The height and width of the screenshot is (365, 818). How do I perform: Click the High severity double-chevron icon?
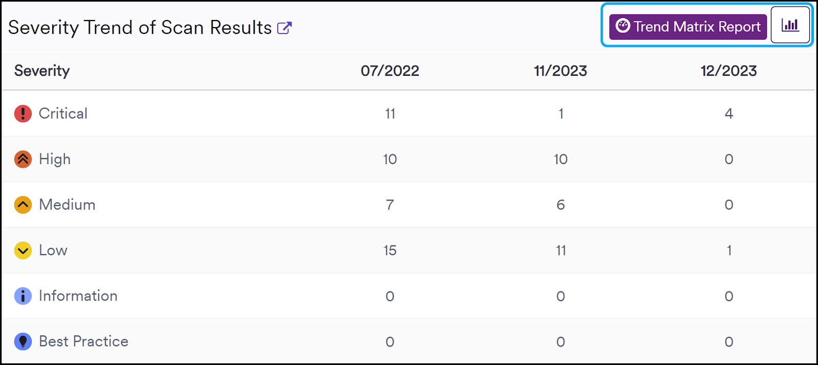[x=23, y=159]
